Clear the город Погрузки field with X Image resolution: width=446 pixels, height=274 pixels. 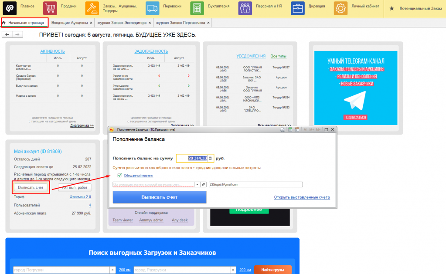pos(112,270)
